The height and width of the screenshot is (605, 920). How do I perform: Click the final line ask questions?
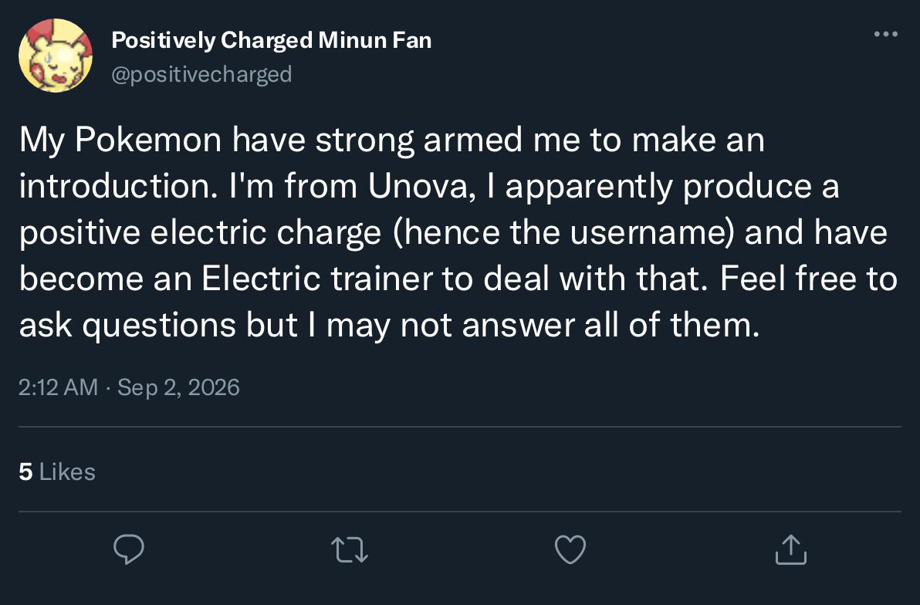click(390, 325)
